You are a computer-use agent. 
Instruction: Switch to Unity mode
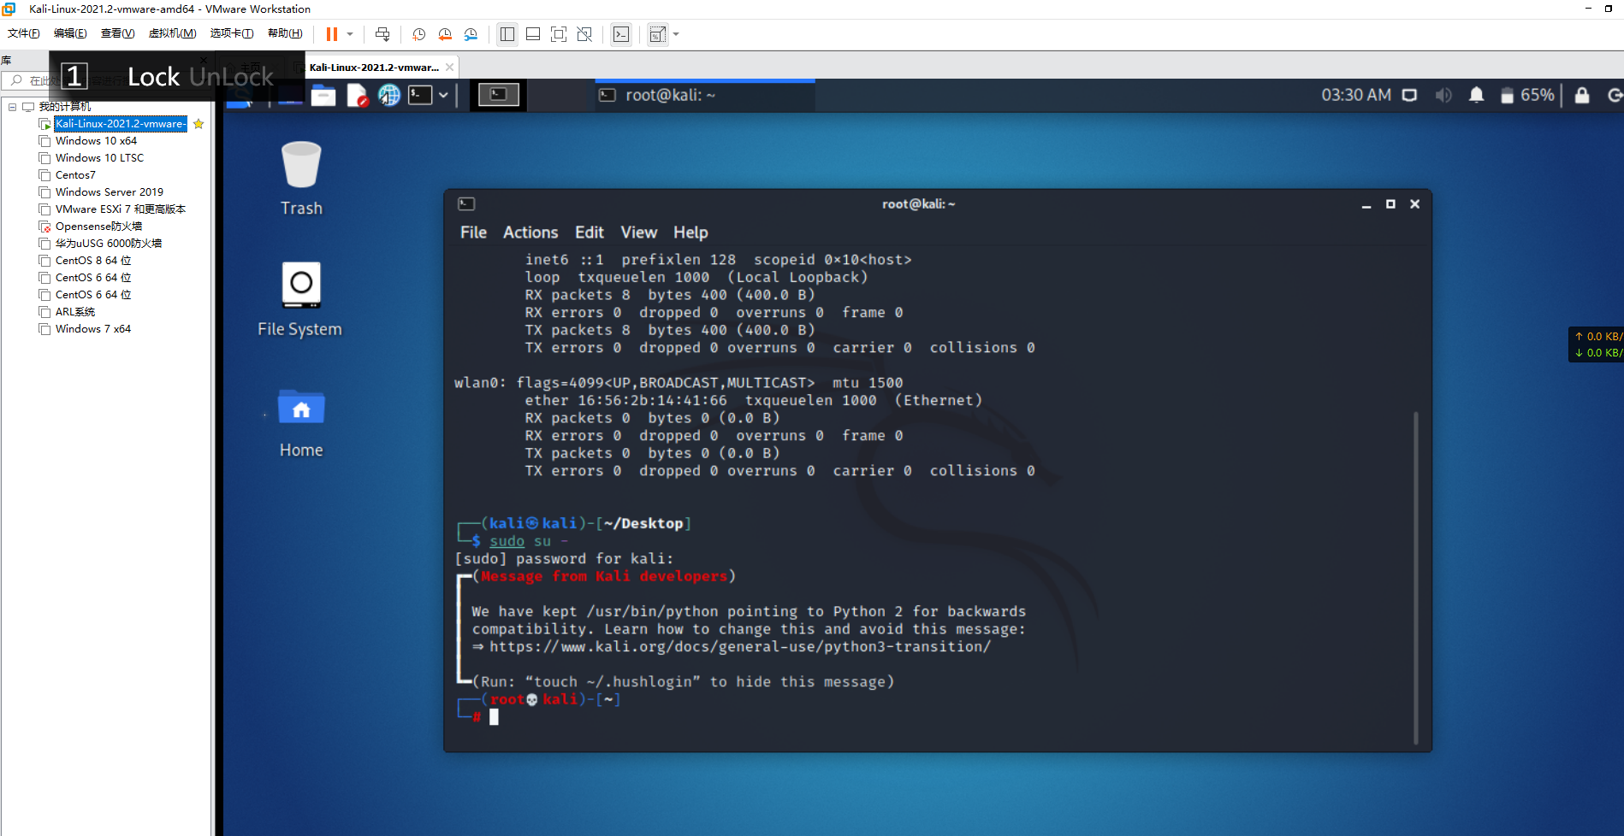584,34
